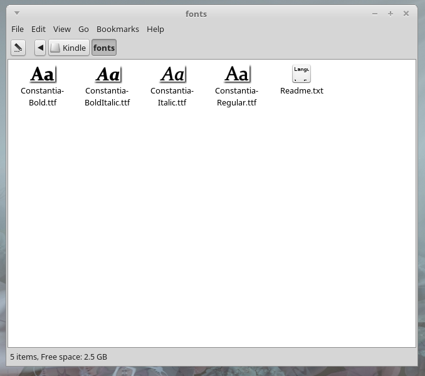Open the window menu triangle in title bar
The image size is (425, 376).
coord(17,13)
